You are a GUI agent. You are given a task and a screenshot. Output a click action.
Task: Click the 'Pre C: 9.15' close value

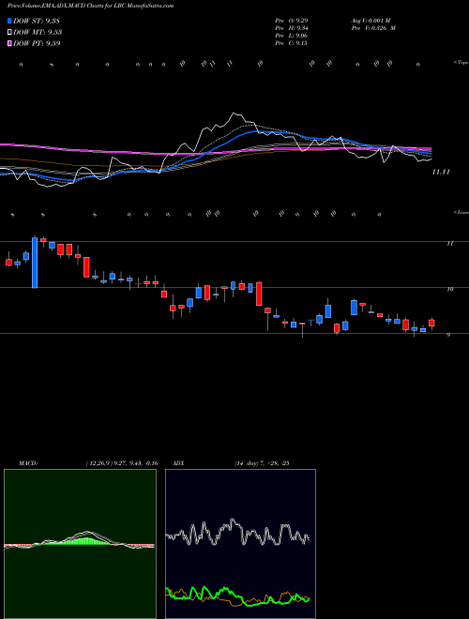click(291, 43)
